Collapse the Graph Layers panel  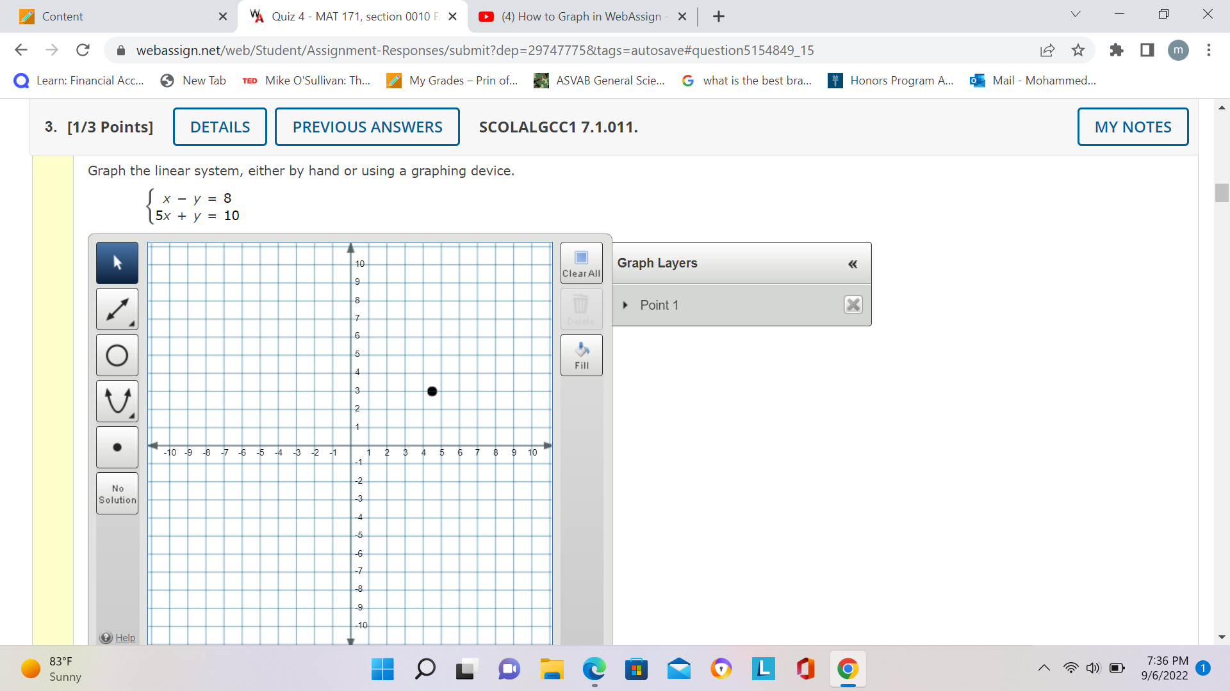(x=852, y=264)
